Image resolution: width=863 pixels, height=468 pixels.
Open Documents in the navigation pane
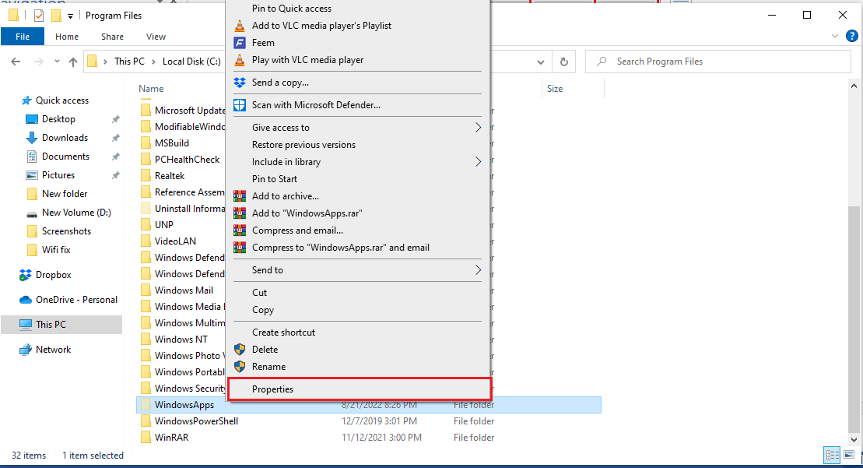(65, 157)
